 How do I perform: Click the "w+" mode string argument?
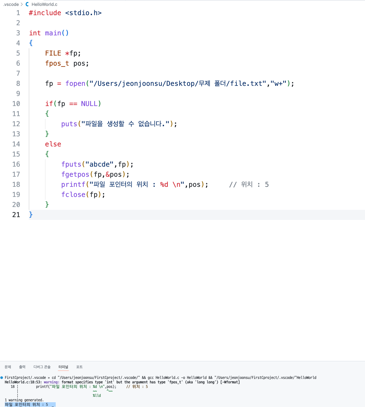pyautogui.click(x=279, y=84)
